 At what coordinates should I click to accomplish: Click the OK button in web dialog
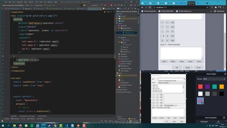pyautogui.click(x=177, y=68)
